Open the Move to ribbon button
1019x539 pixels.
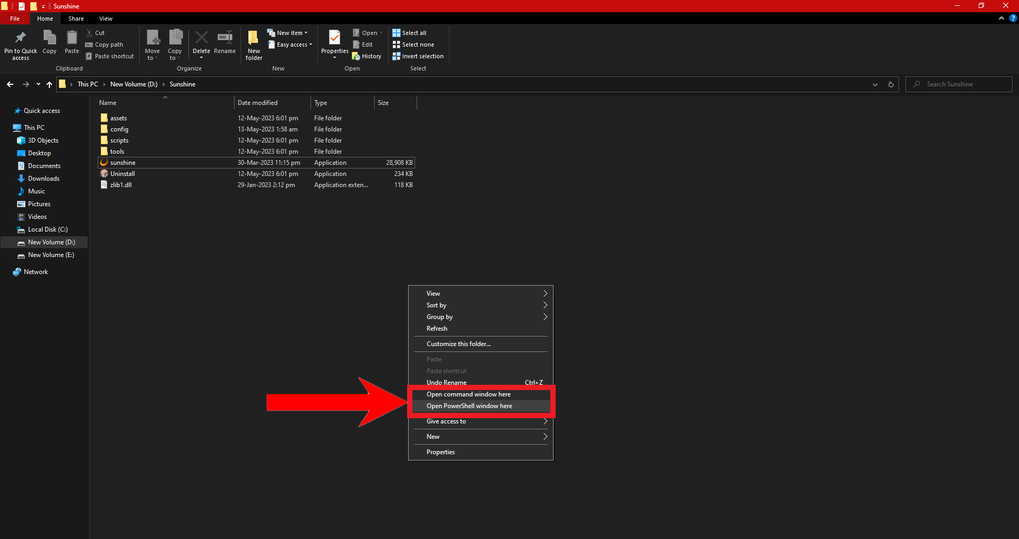pos(152,45)
